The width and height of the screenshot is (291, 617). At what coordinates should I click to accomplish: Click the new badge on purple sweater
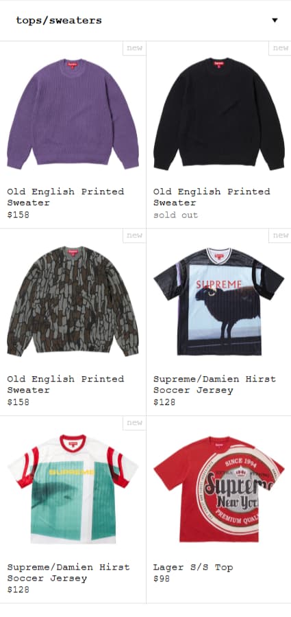[x=134, y=48]
